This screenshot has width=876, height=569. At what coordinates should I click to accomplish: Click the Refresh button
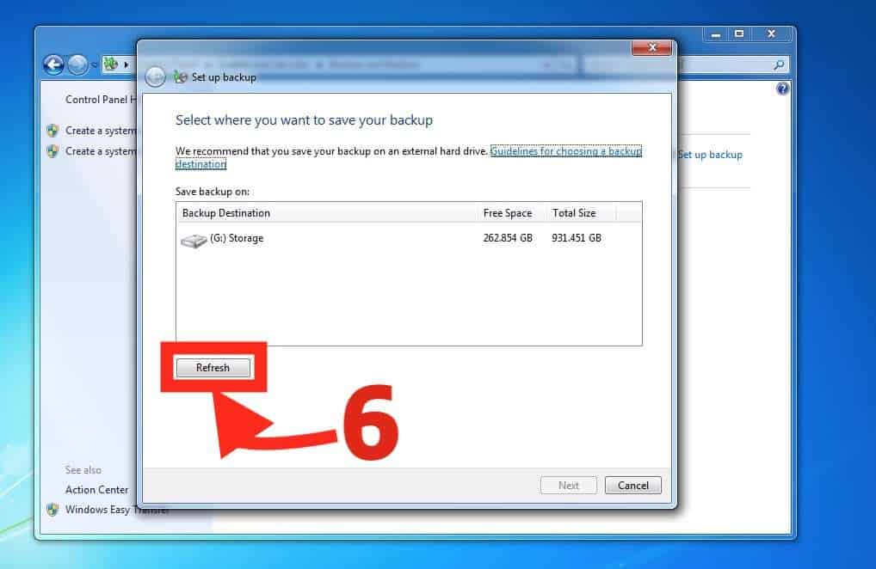(213, 368)
